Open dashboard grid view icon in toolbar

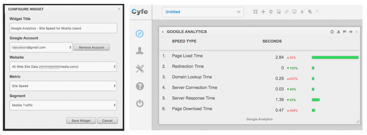tap(255, 12)
